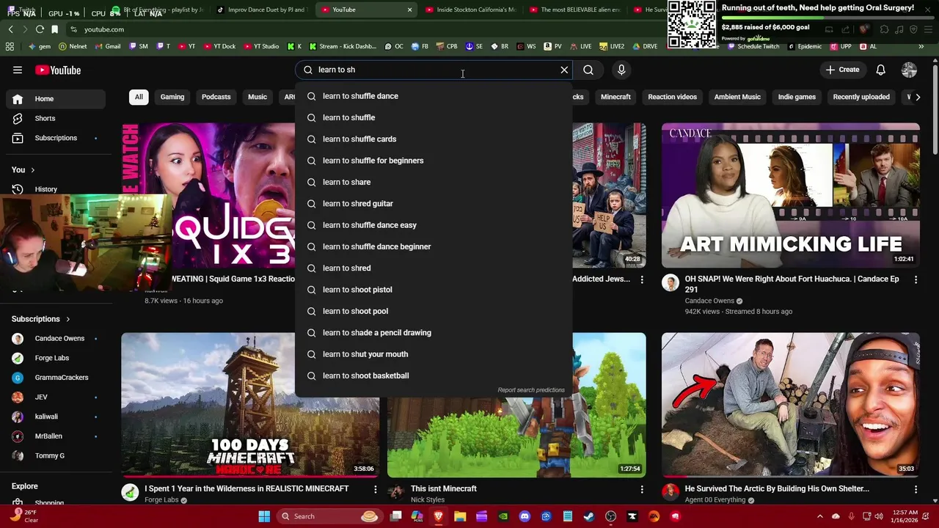The width and height of the screenshot is (939, 528).
Task: Click the browser back arrow
Action: click(10, 29)
